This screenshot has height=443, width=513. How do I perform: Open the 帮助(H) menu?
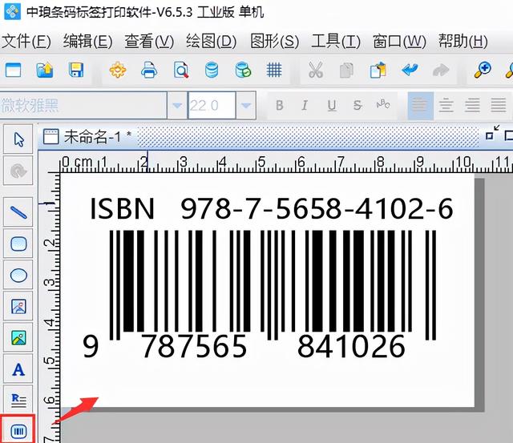(x=463, y=42)
